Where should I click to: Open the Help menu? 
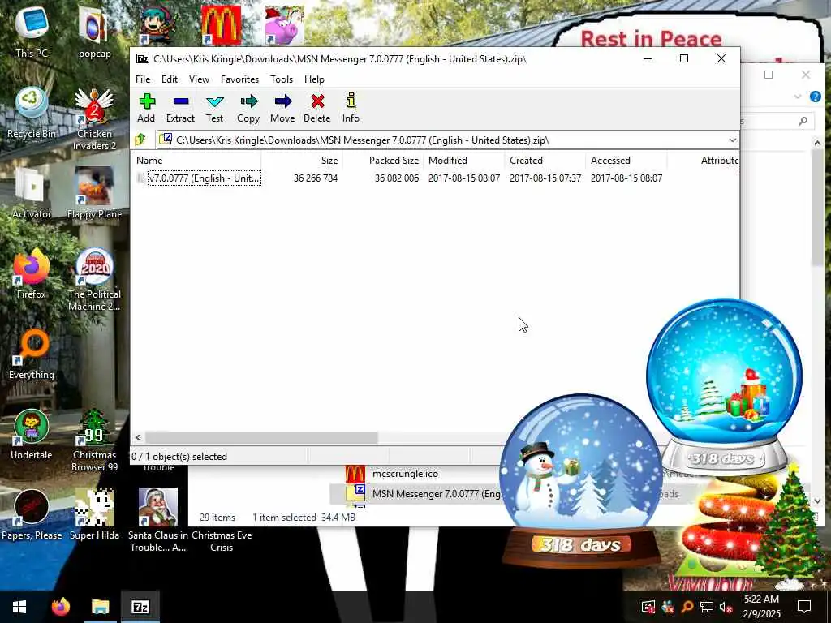pos(314,79)
